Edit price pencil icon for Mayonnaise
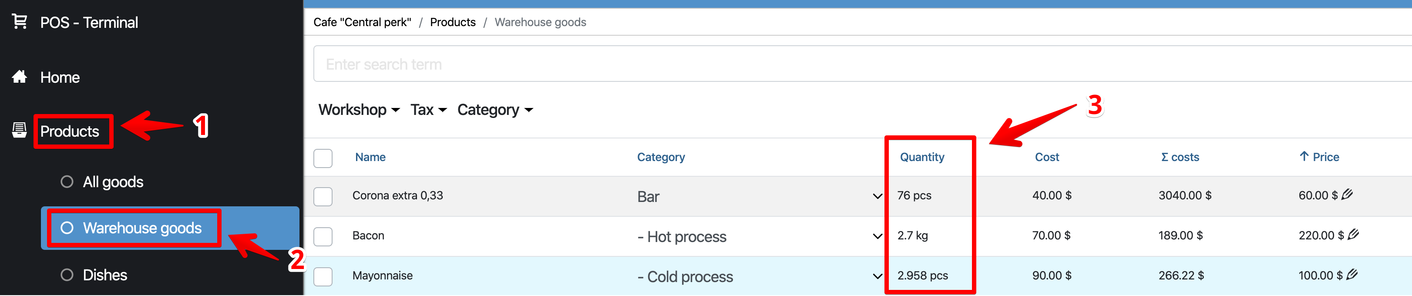Image resolution: width=1412 pixels, height=296 pixels. coord(1351,274)
